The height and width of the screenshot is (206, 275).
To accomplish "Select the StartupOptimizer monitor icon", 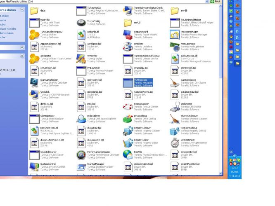I will (34, 83).
